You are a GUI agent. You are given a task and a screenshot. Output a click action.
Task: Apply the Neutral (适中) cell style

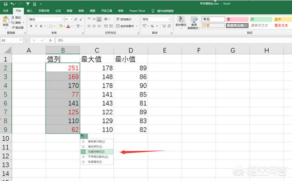(283, 19)
